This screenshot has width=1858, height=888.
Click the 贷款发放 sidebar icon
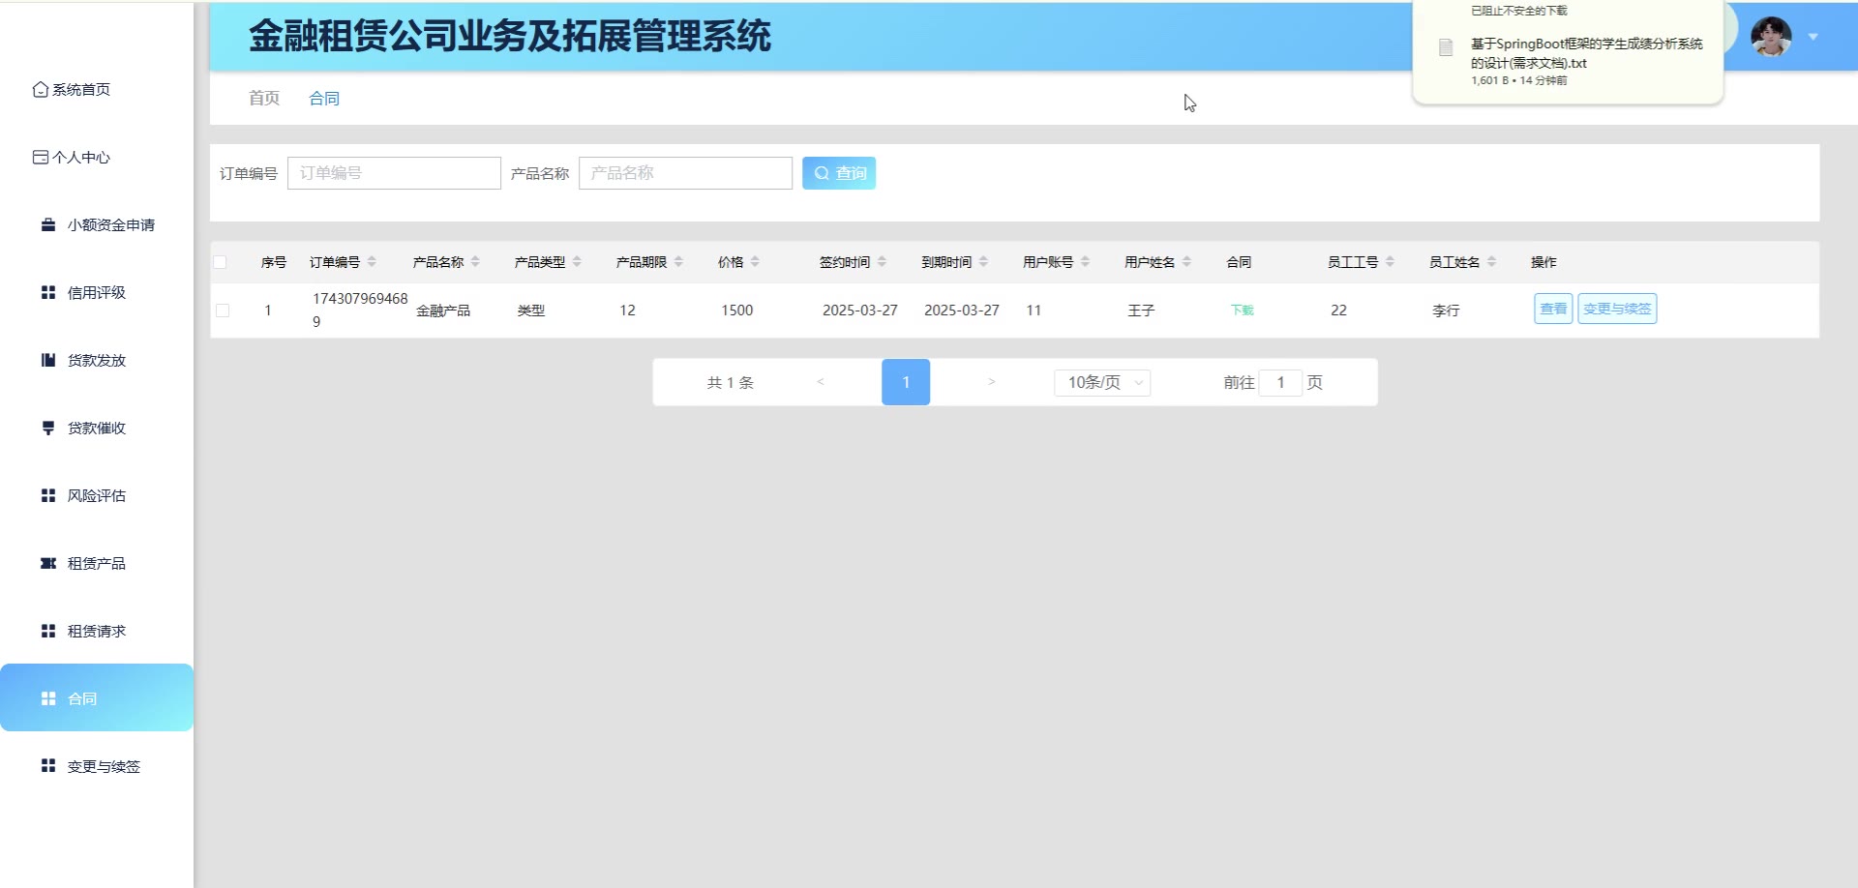pos(48,360)
